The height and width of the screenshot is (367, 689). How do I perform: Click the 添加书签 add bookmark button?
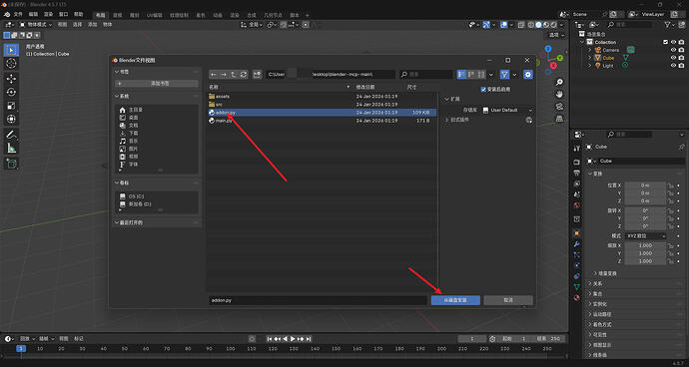tap(157, 84)
